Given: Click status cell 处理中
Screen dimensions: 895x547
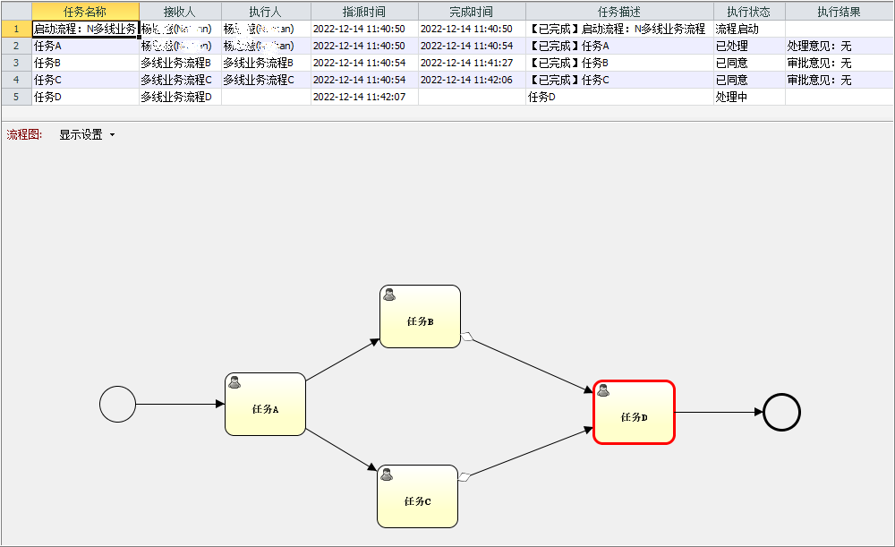Looking at the screenshot, I should pyautogui.click(x=749, y=97).
